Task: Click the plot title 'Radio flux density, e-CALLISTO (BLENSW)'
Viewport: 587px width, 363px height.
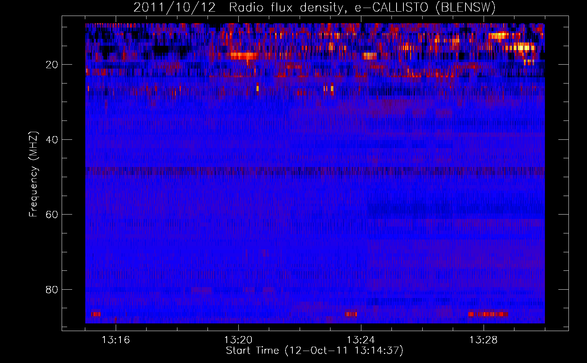Action: 362,8
